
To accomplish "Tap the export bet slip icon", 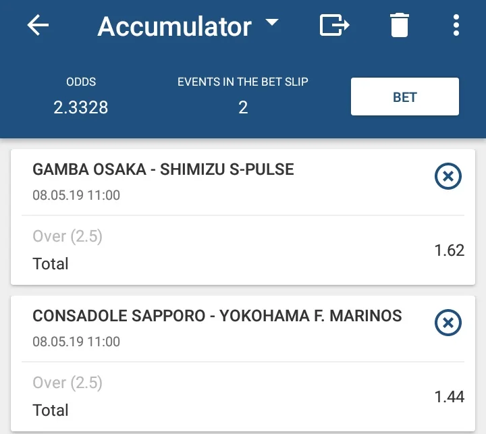I will (334, 26).
